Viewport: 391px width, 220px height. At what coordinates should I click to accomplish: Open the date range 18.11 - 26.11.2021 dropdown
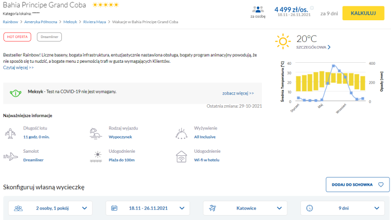[x=147, y=208]
